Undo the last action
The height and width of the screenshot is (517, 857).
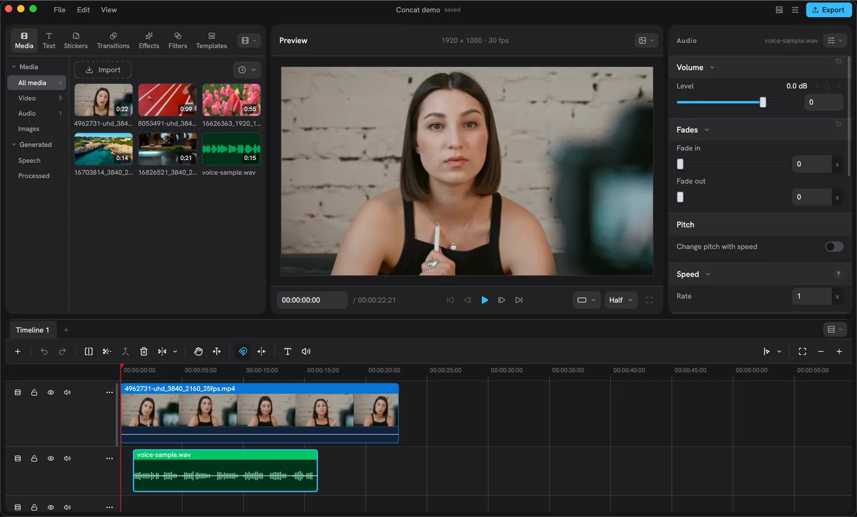coord(44,352)
